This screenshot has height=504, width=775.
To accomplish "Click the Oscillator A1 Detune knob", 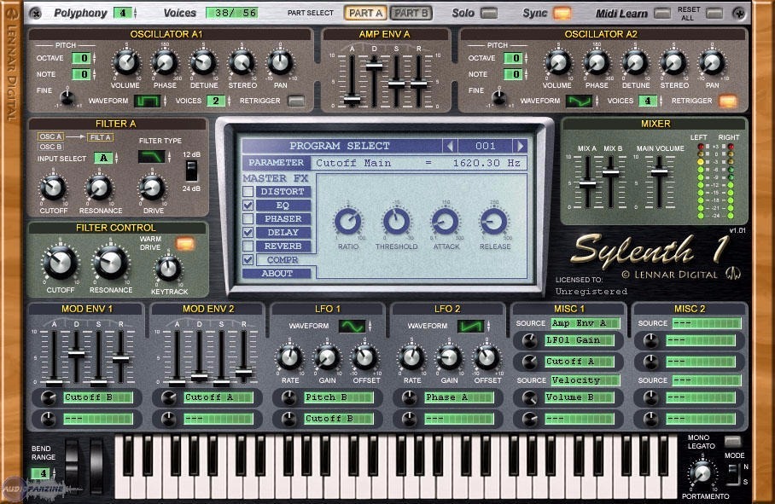I will 203,63.
